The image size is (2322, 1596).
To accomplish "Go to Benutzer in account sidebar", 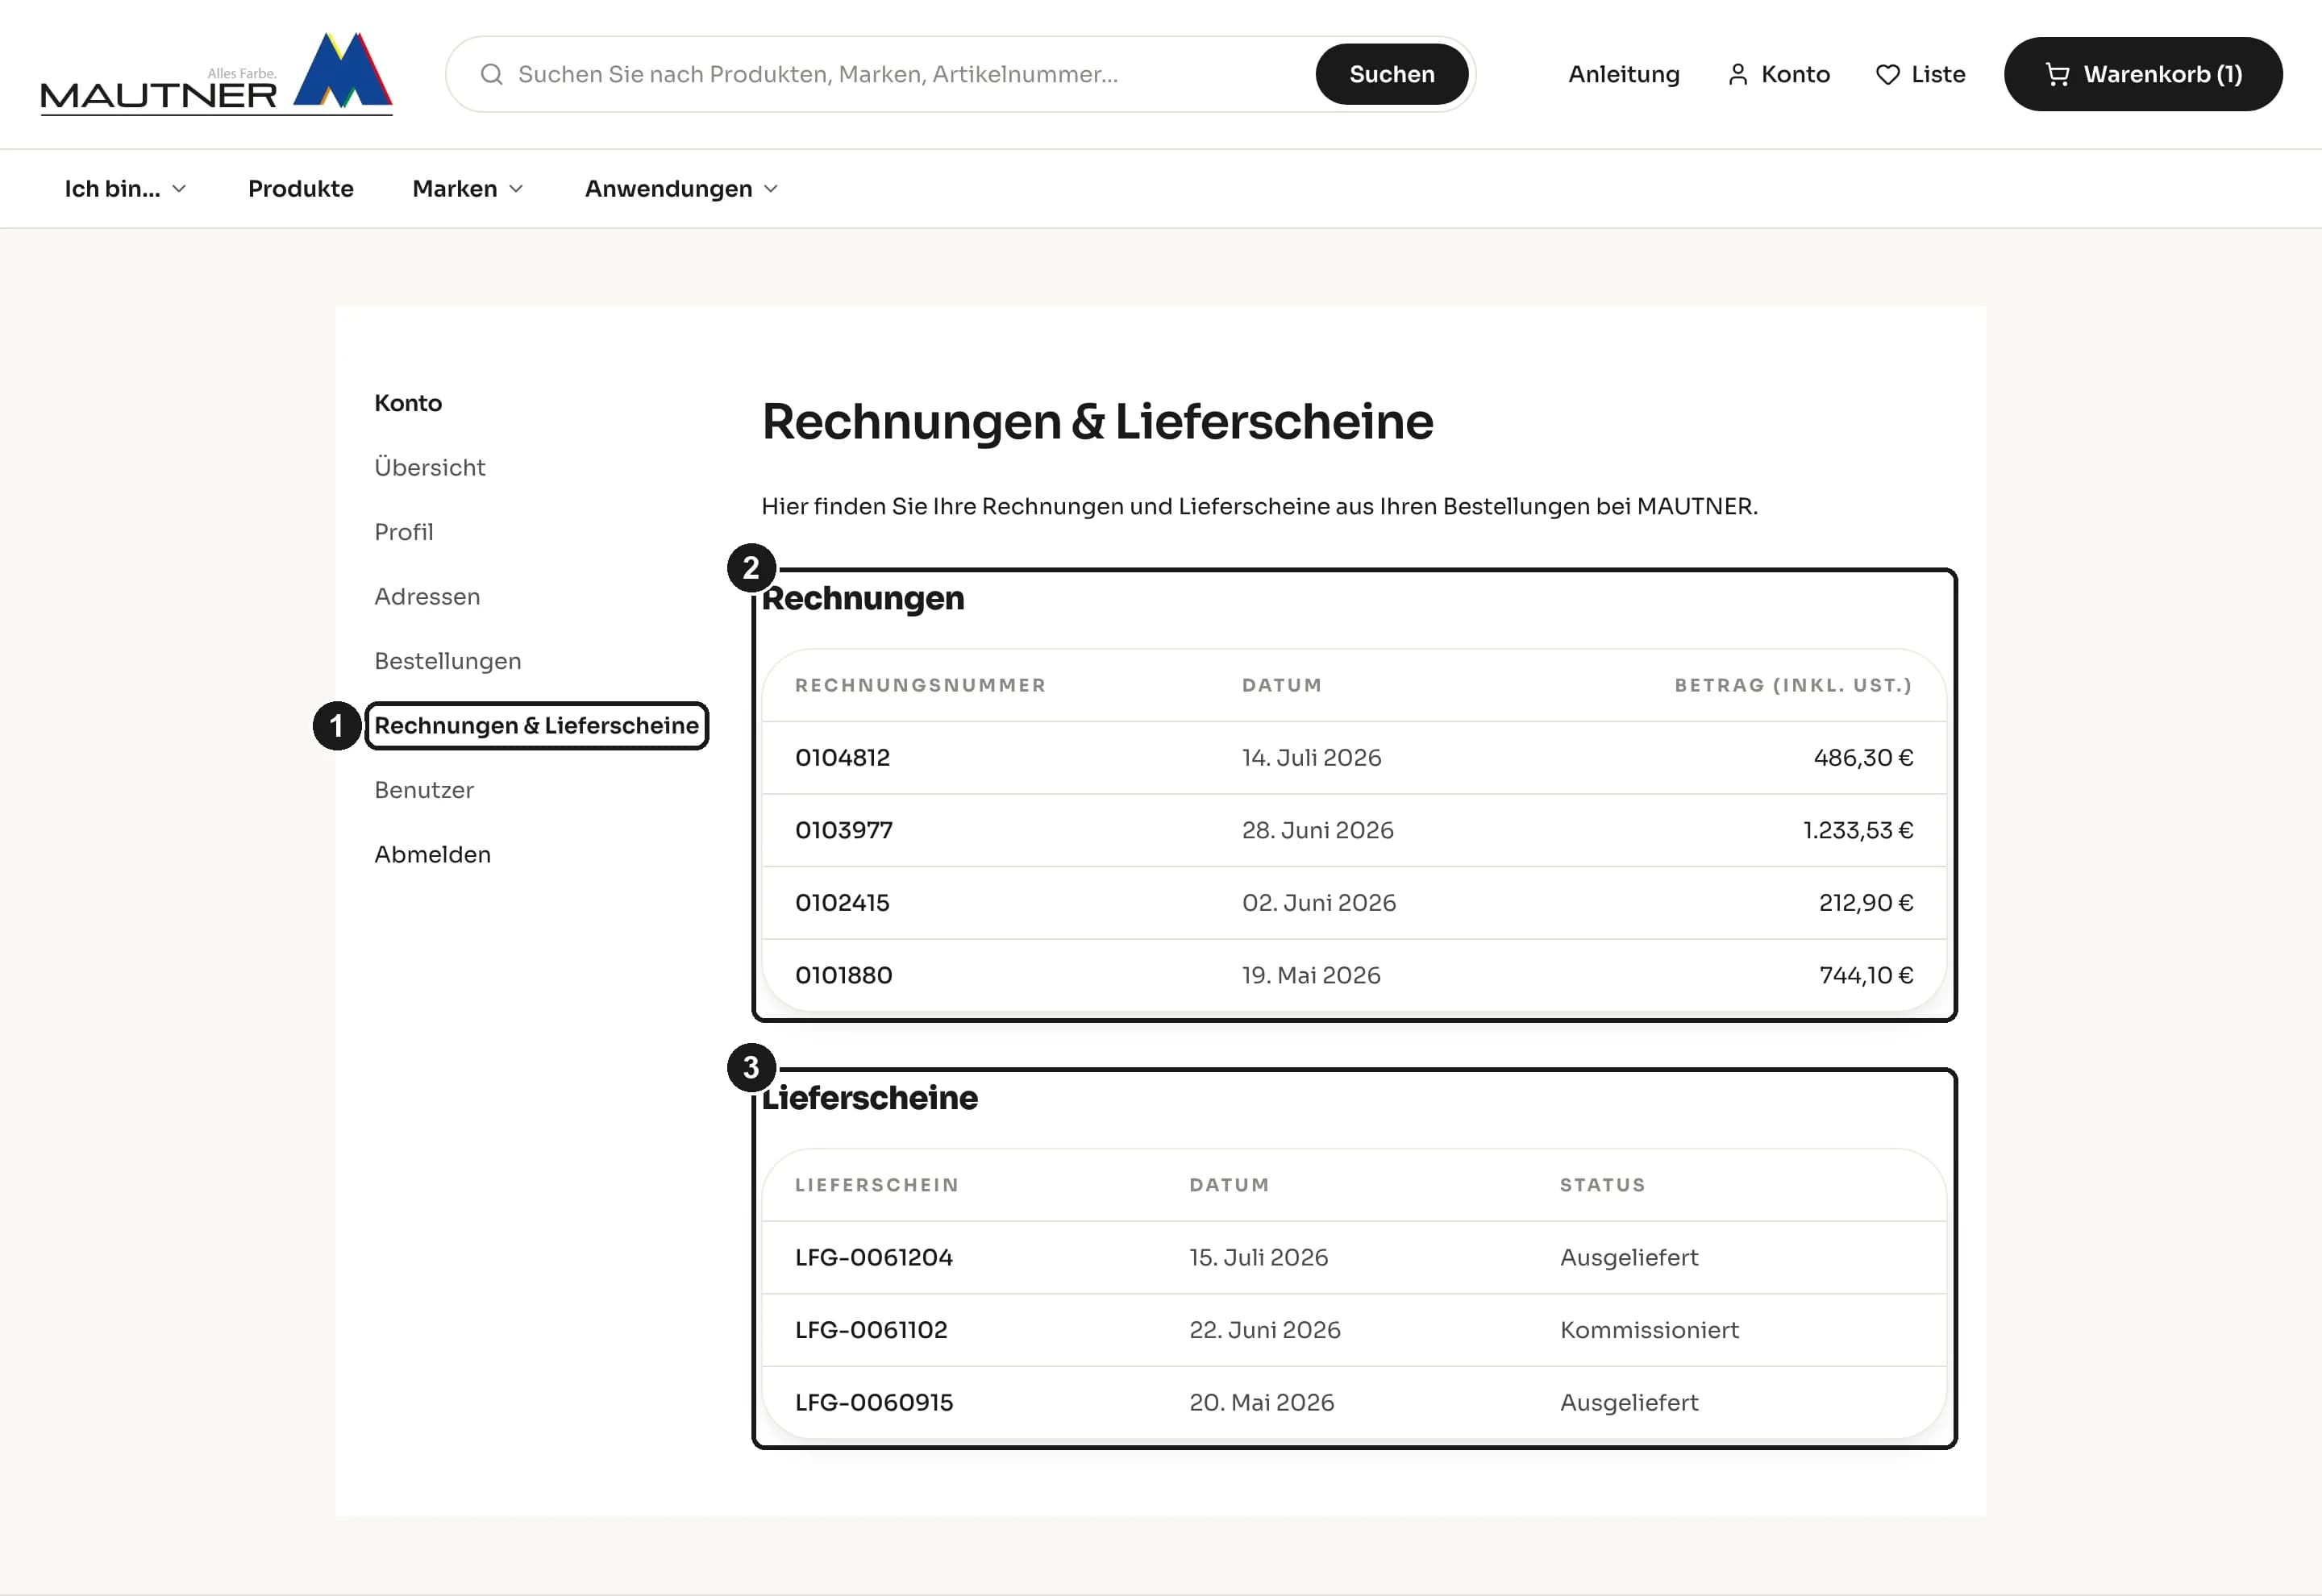I will tap(424, 790).
